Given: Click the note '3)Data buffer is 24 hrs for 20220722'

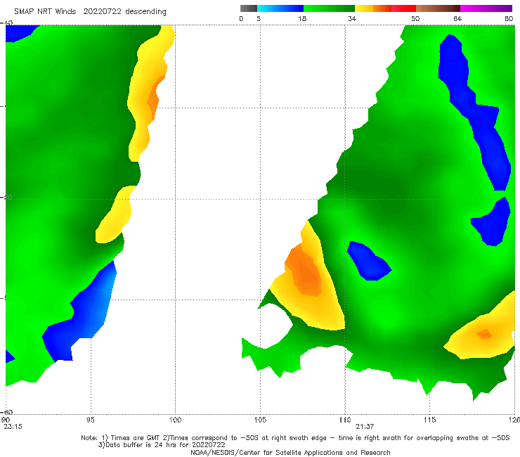Looking at the screenshot, I should [162, 445].
